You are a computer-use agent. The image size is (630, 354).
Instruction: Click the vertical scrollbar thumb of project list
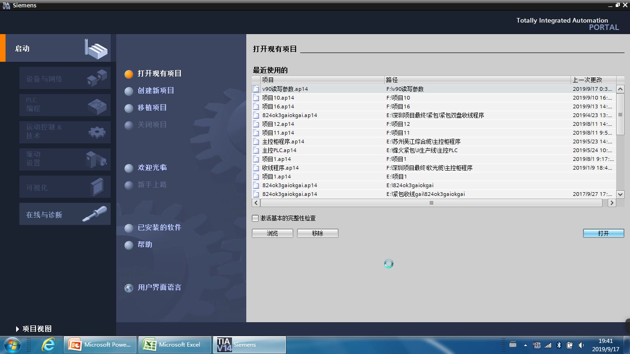(x=620, y=115)
